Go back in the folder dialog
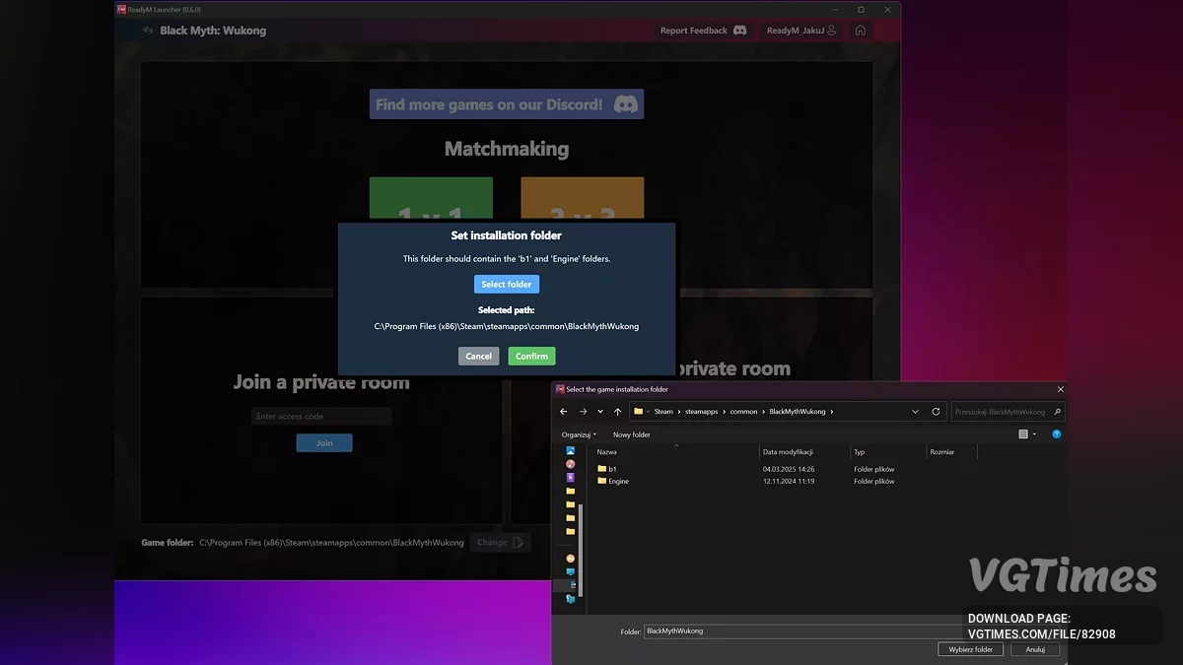 tap(564, 412)
